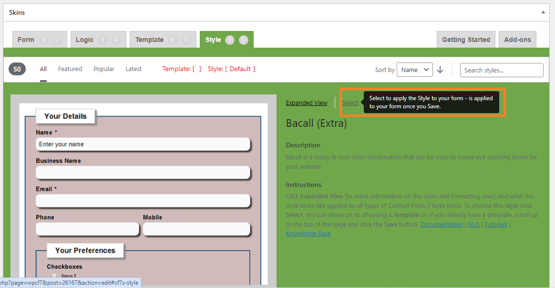Click the lightbulb icon on Template tab
This screenshot has height=288, width=555.
[173, 40]
